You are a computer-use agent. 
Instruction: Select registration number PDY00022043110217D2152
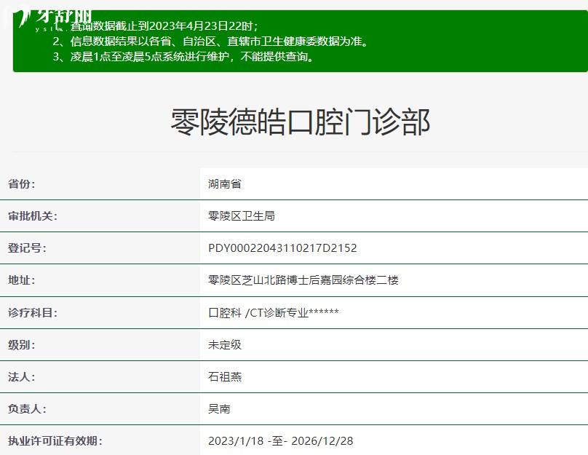point(282,248)
